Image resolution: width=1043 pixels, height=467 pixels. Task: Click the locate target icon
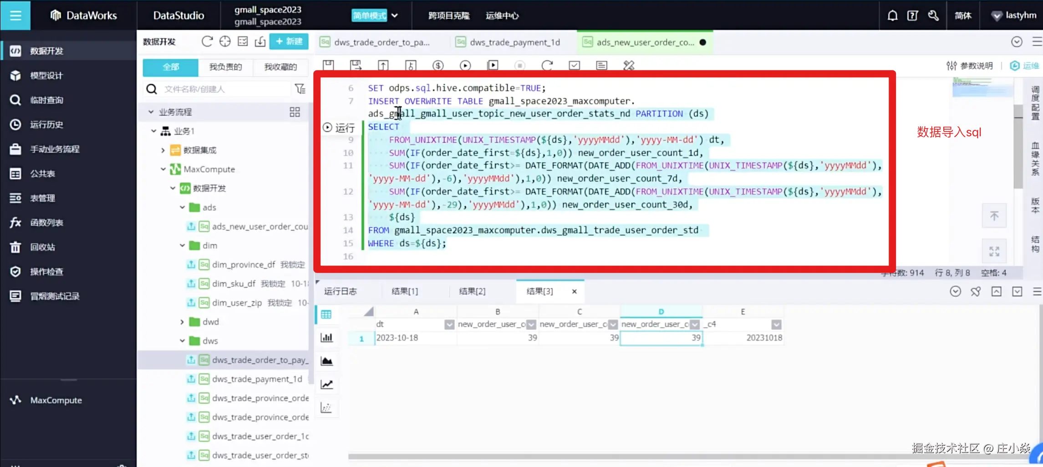coord(225,41)
